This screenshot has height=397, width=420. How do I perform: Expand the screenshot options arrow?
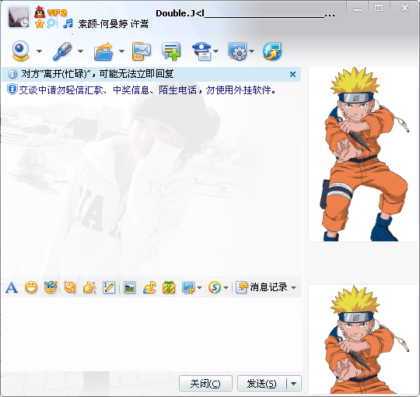point(199,288)
